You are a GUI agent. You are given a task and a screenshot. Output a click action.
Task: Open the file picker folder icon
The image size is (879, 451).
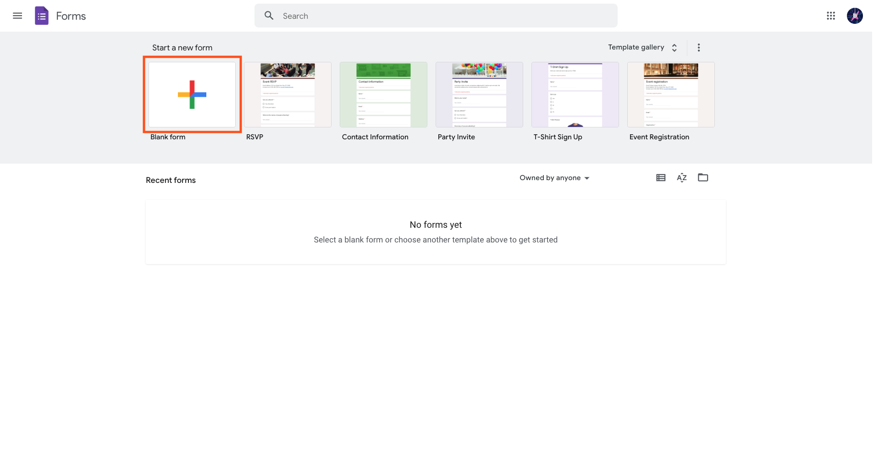tap(703, 178)
